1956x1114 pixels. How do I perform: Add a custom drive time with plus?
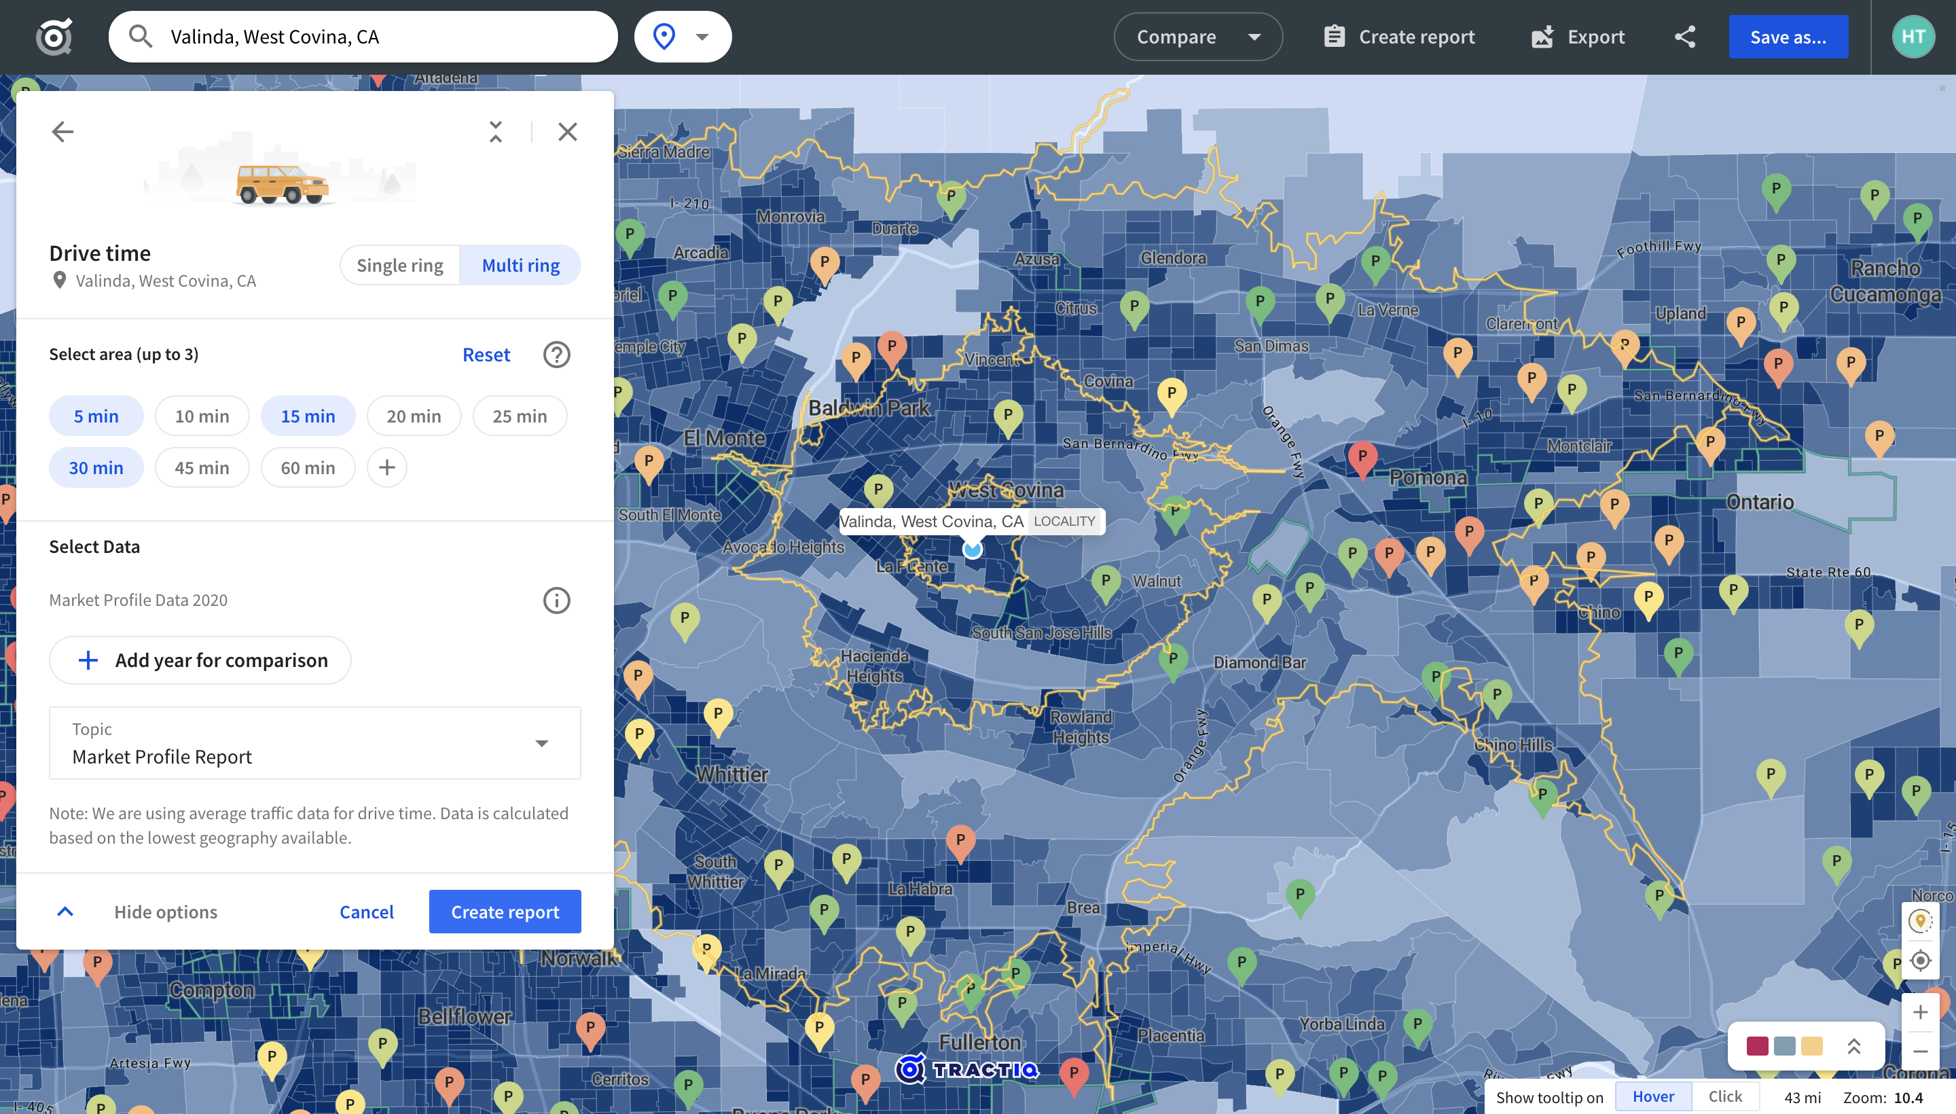pos(387,467)
